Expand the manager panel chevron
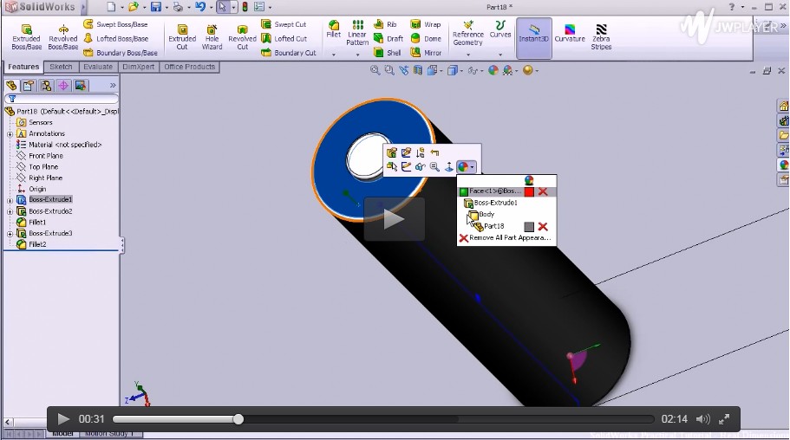The height and width of the screenshot is (440, 790). coord(113,86)
